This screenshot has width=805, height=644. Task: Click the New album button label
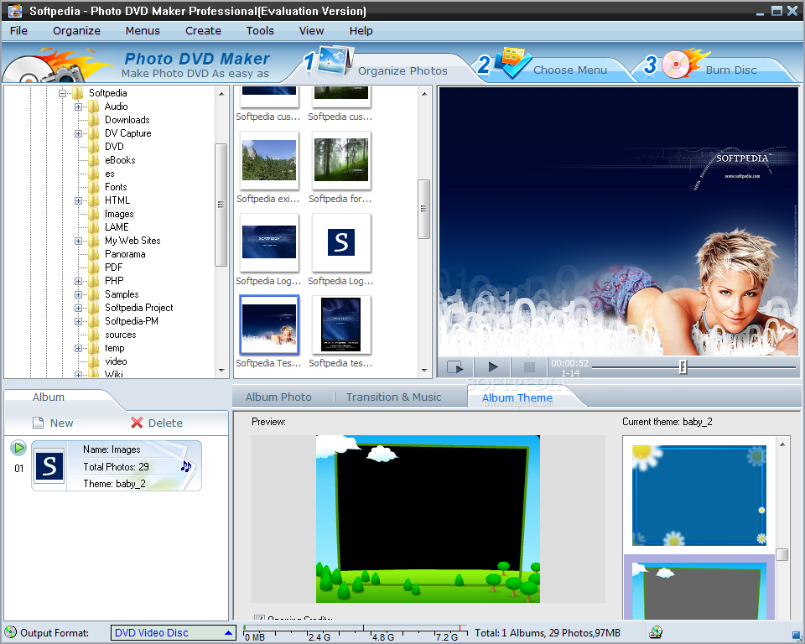point(61,423)
